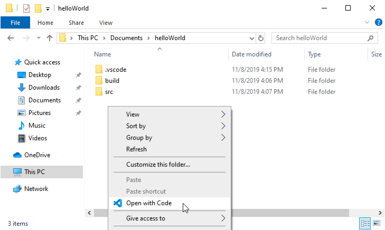Screen dimensions: 385x230
Task: Select Open with Code menu entry
Action: click(149, 203)
